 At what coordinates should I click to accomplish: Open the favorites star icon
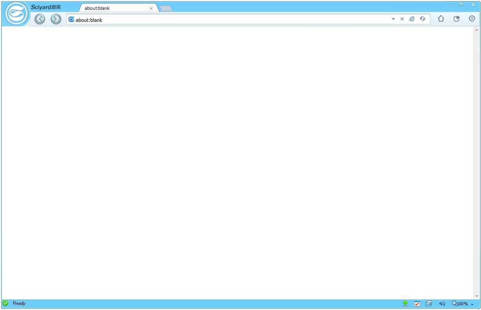[x=456, y=18]
